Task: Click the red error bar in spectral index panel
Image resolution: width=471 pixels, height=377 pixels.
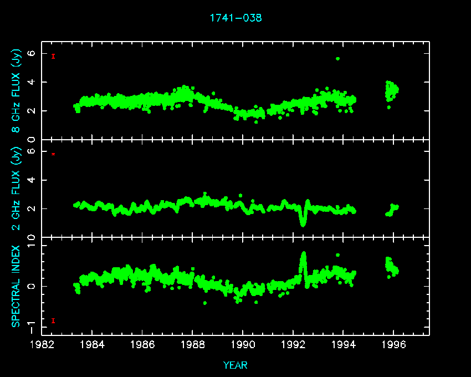Action: click(53, 320)
